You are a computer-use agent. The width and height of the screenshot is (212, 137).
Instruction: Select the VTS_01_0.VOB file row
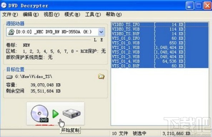[x=160, y=43]
